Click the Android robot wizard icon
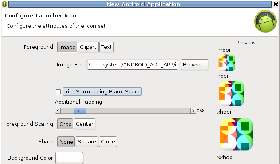 click(266, 21)
